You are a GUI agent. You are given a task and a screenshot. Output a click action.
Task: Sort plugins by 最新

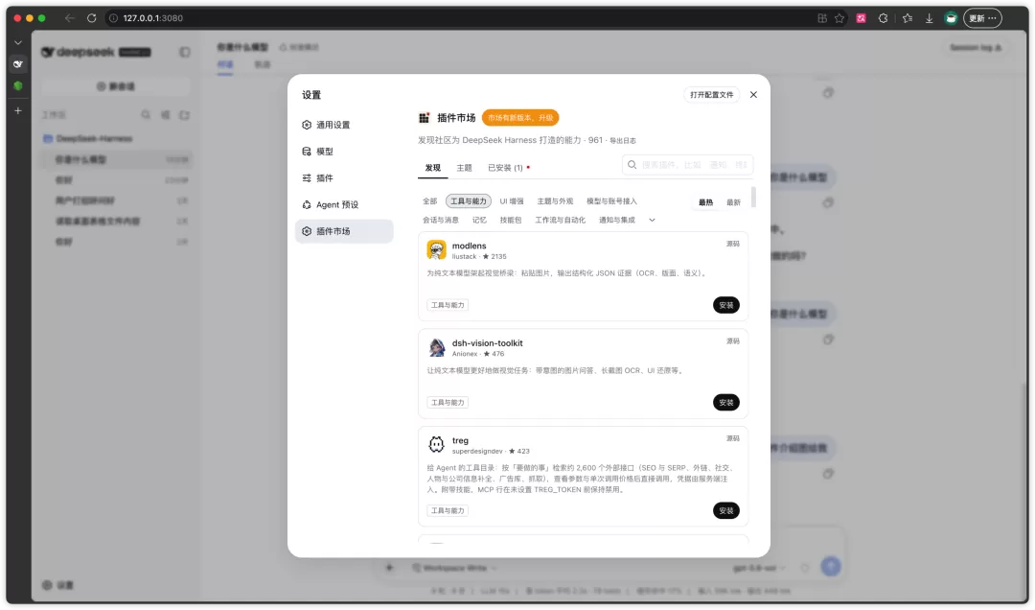pyautogui.click(x=733, y=202)
